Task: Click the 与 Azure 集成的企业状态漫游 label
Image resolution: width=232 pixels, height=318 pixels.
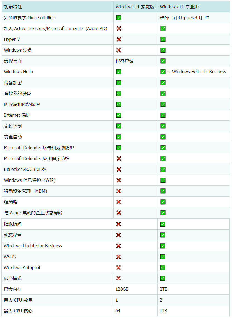Action: point(33,213)
